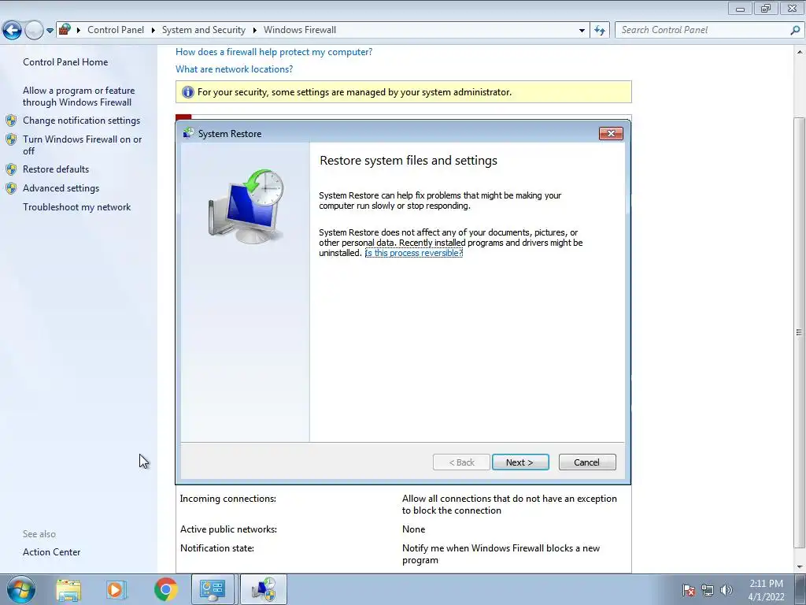Click shield icon beside Restore defaults
Viewport: 806px width, 605px height.
[x=11, y=169]
